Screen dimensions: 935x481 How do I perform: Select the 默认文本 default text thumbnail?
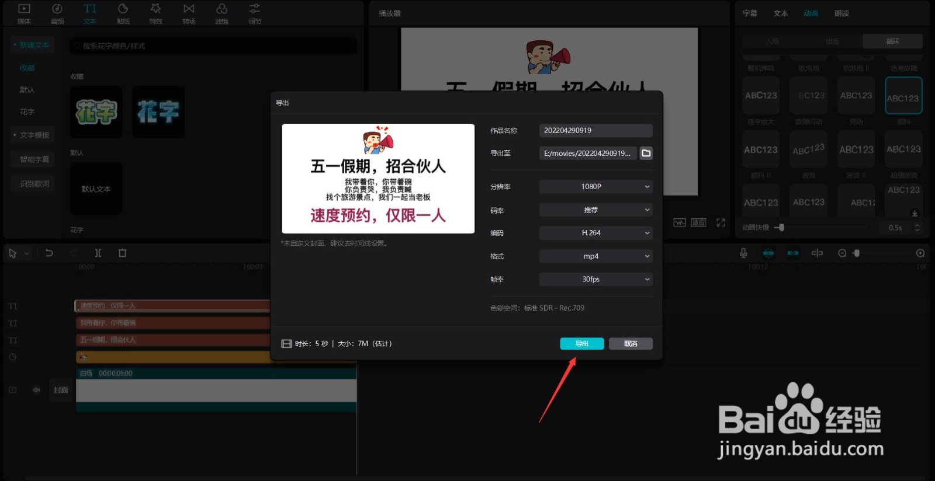[x=96, y=189]
